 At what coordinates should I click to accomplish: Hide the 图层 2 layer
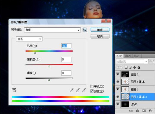point(118,74)
